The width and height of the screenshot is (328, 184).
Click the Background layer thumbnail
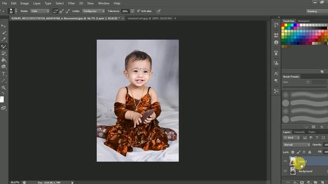coord(293,171)
